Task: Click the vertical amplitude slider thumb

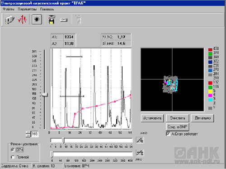Action: click(x=45, y=95)
